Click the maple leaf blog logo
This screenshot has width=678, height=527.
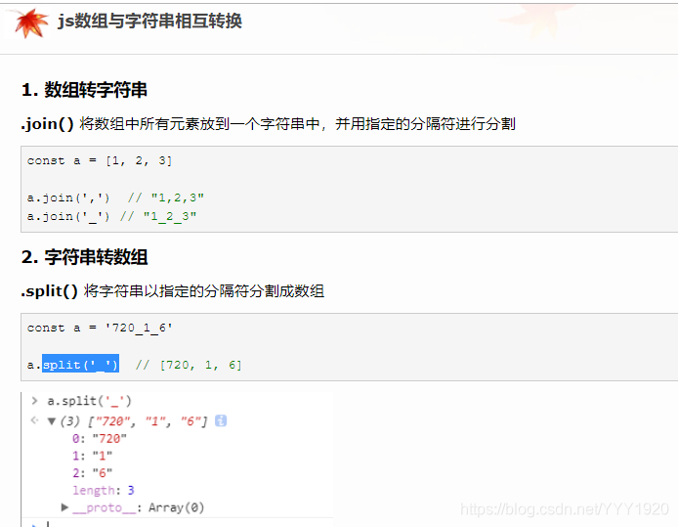31,22
